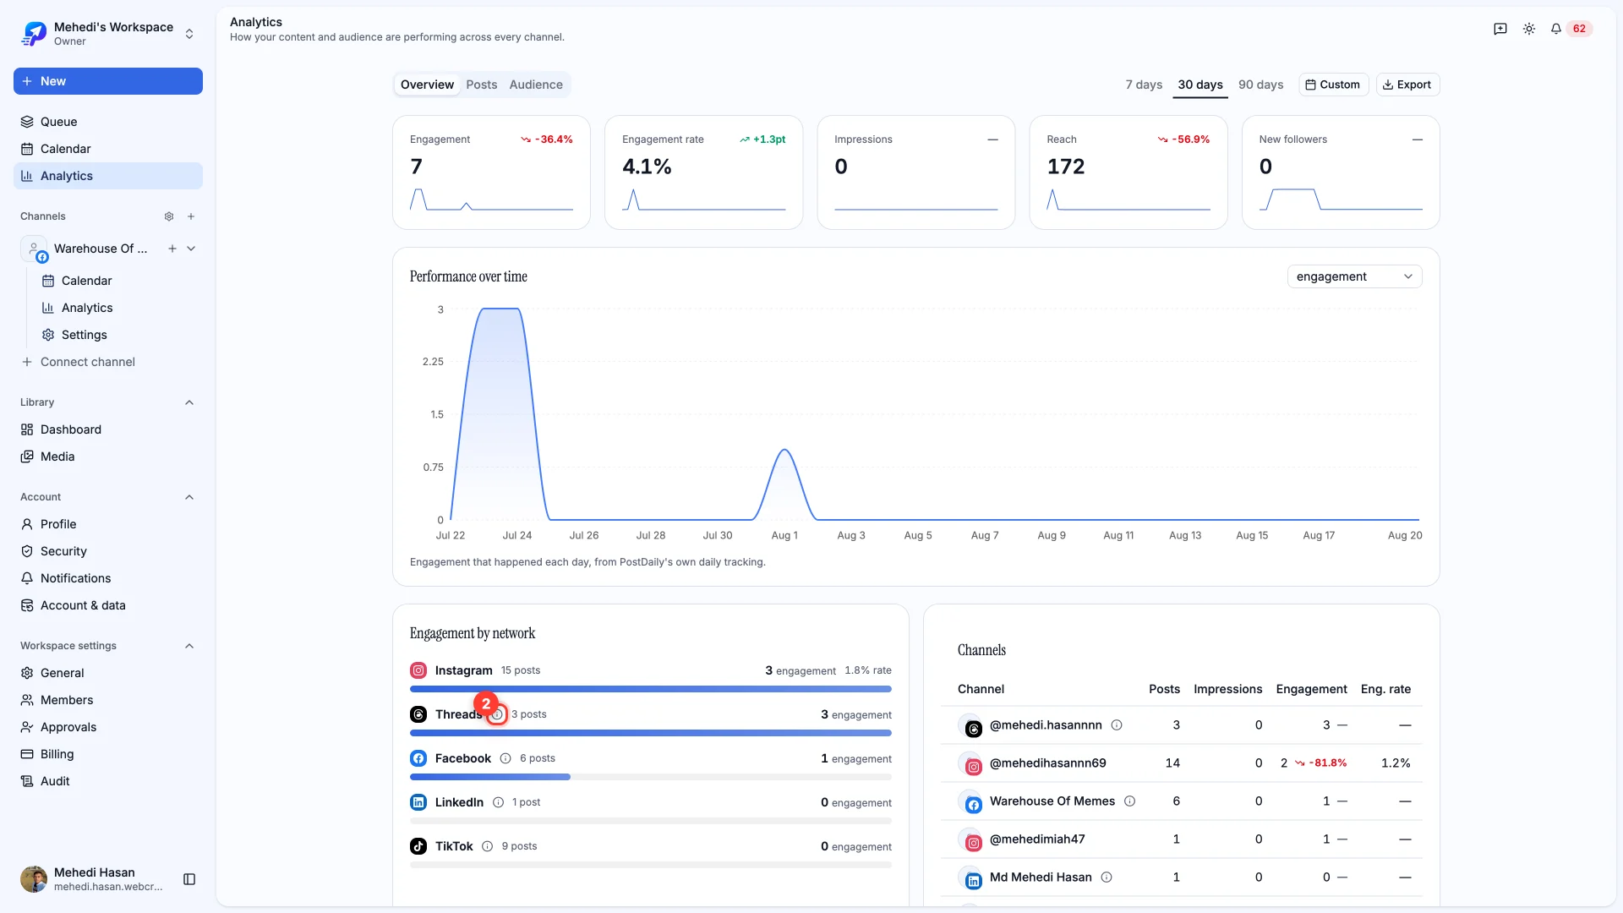
Task: Switch to the Posts tab
Action: tap(481, 85)
